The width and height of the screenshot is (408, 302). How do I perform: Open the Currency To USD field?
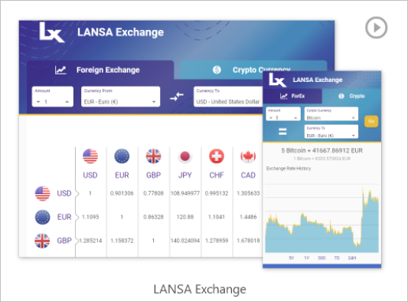coord(228,97)
